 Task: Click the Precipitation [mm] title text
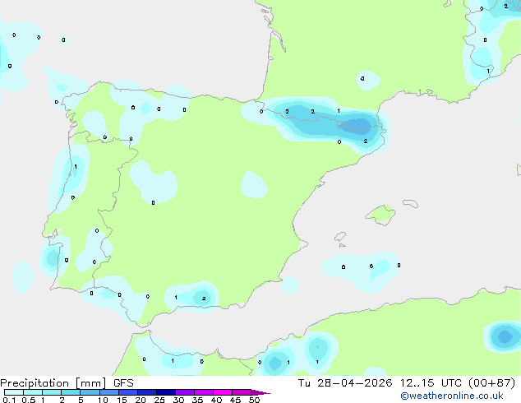click(x=53, y=383)
